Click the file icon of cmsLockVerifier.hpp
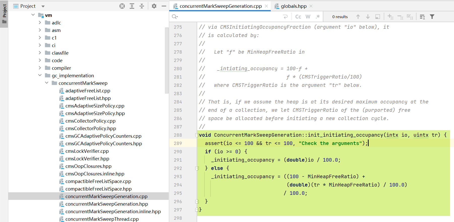 pyautogui.click(x=62, y=159)
